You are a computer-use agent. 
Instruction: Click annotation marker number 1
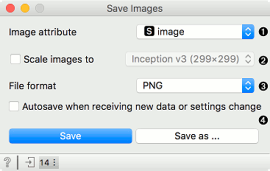[x=263, y=32]
